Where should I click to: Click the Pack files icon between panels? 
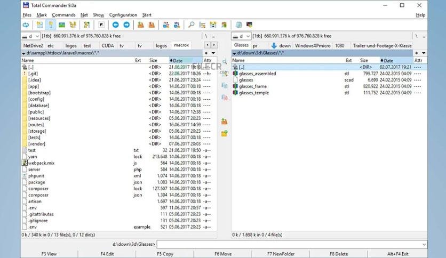point(224,122)
